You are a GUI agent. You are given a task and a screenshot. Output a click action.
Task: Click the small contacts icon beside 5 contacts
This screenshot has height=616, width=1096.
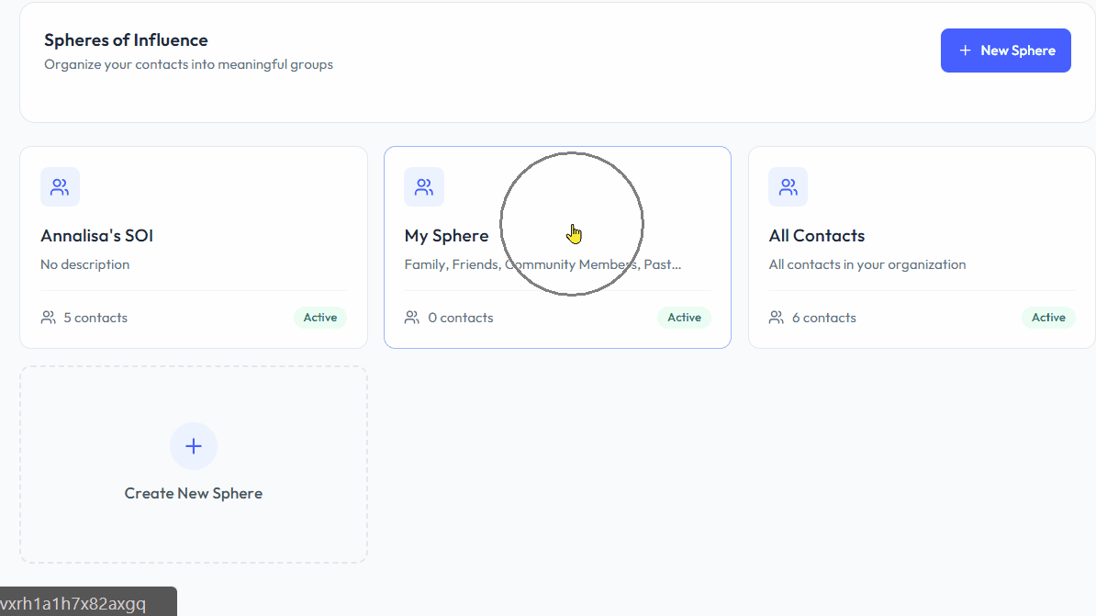(x=49, y=318)
